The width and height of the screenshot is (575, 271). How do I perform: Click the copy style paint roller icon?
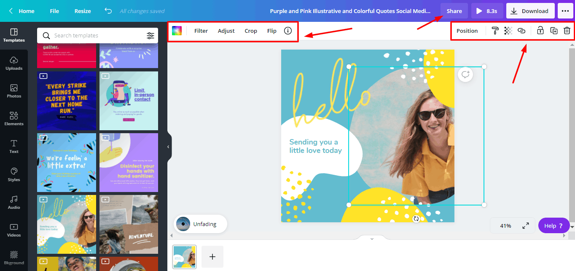coord(495,31)
